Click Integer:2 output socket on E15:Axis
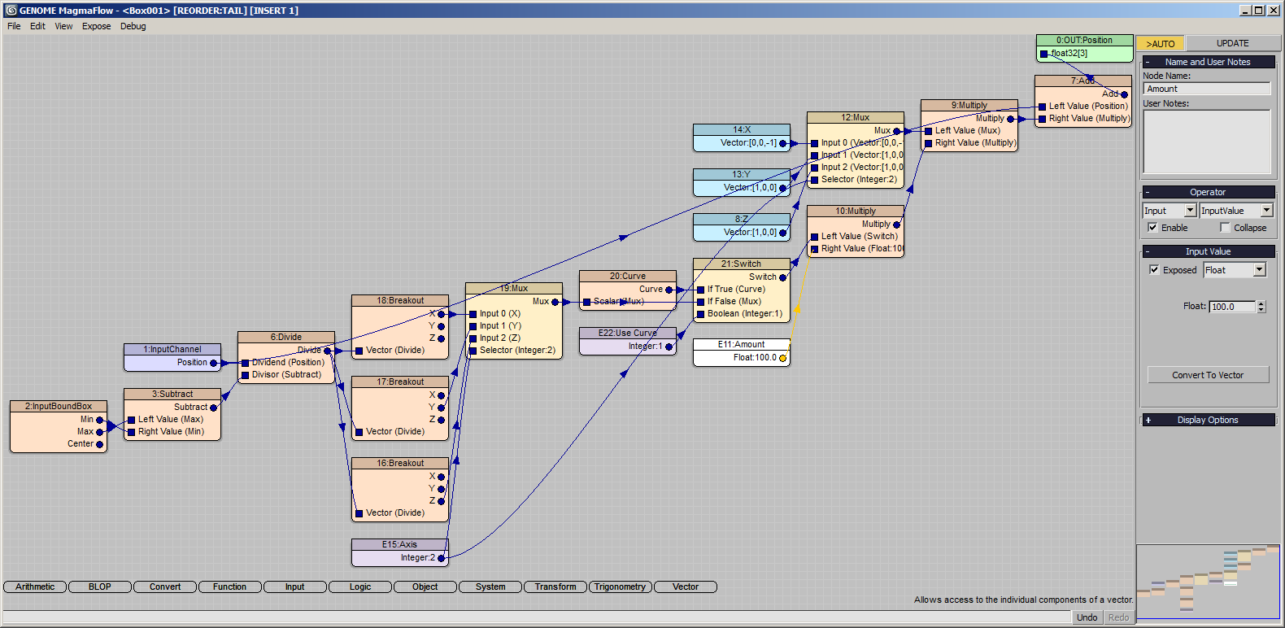Viewport: 1285px width, 628px height. pyautogui.click(x=442, y=558)
